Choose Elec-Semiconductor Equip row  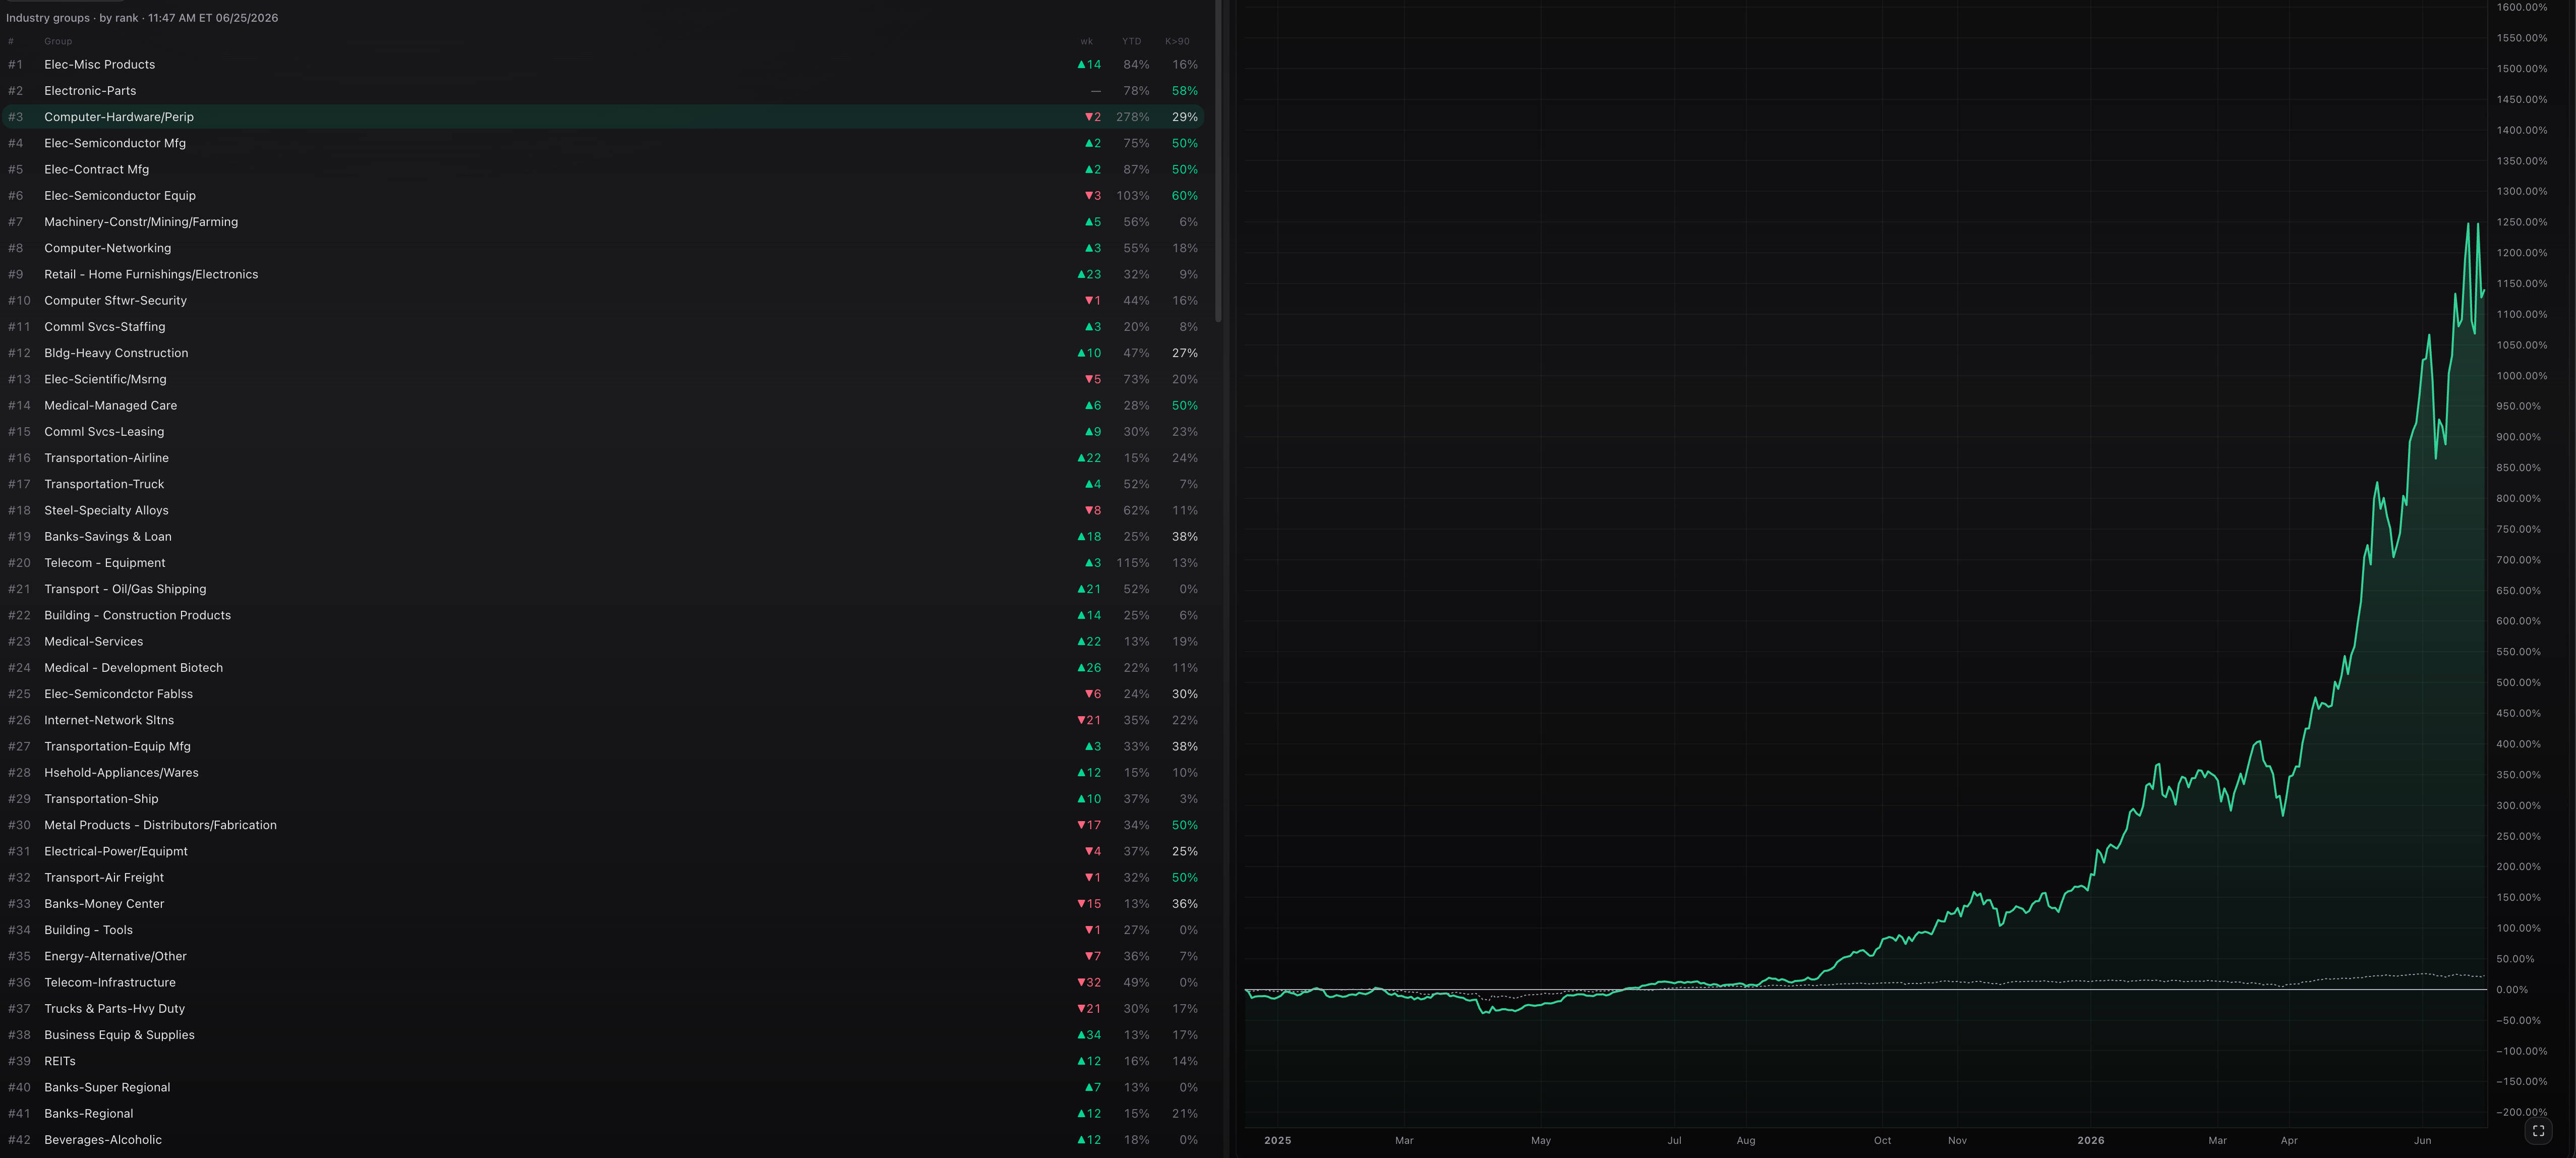click(x=603, y=195)
